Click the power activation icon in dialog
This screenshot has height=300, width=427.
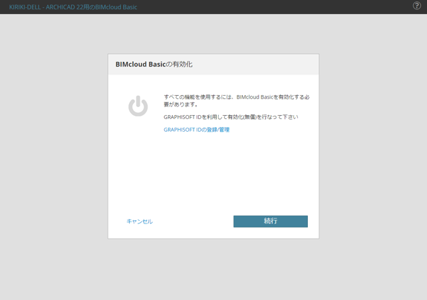point(138,106)
